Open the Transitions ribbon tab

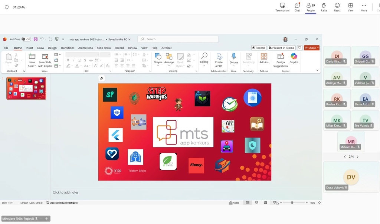68,48
